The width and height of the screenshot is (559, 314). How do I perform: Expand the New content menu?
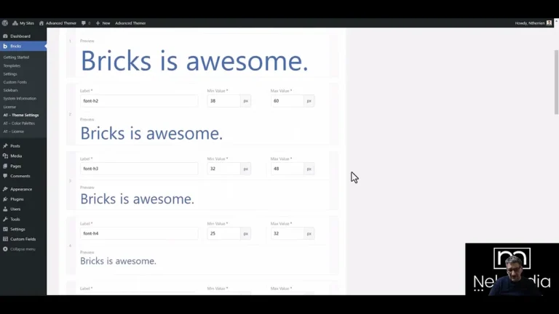[x=103, y=23]
